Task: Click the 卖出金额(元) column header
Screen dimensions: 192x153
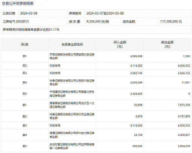Action: [x=167, y=44]
